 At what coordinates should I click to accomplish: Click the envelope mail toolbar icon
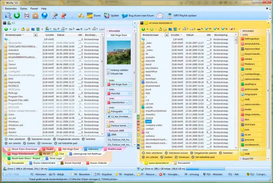(160, 15)
